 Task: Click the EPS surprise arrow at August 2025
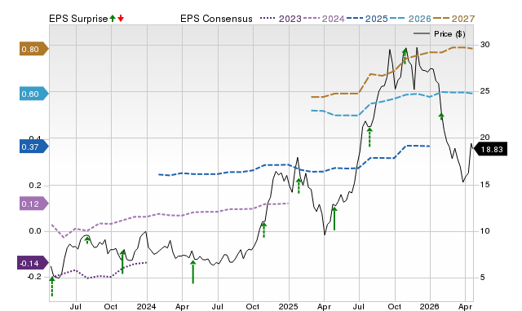(x=369, y=137)
